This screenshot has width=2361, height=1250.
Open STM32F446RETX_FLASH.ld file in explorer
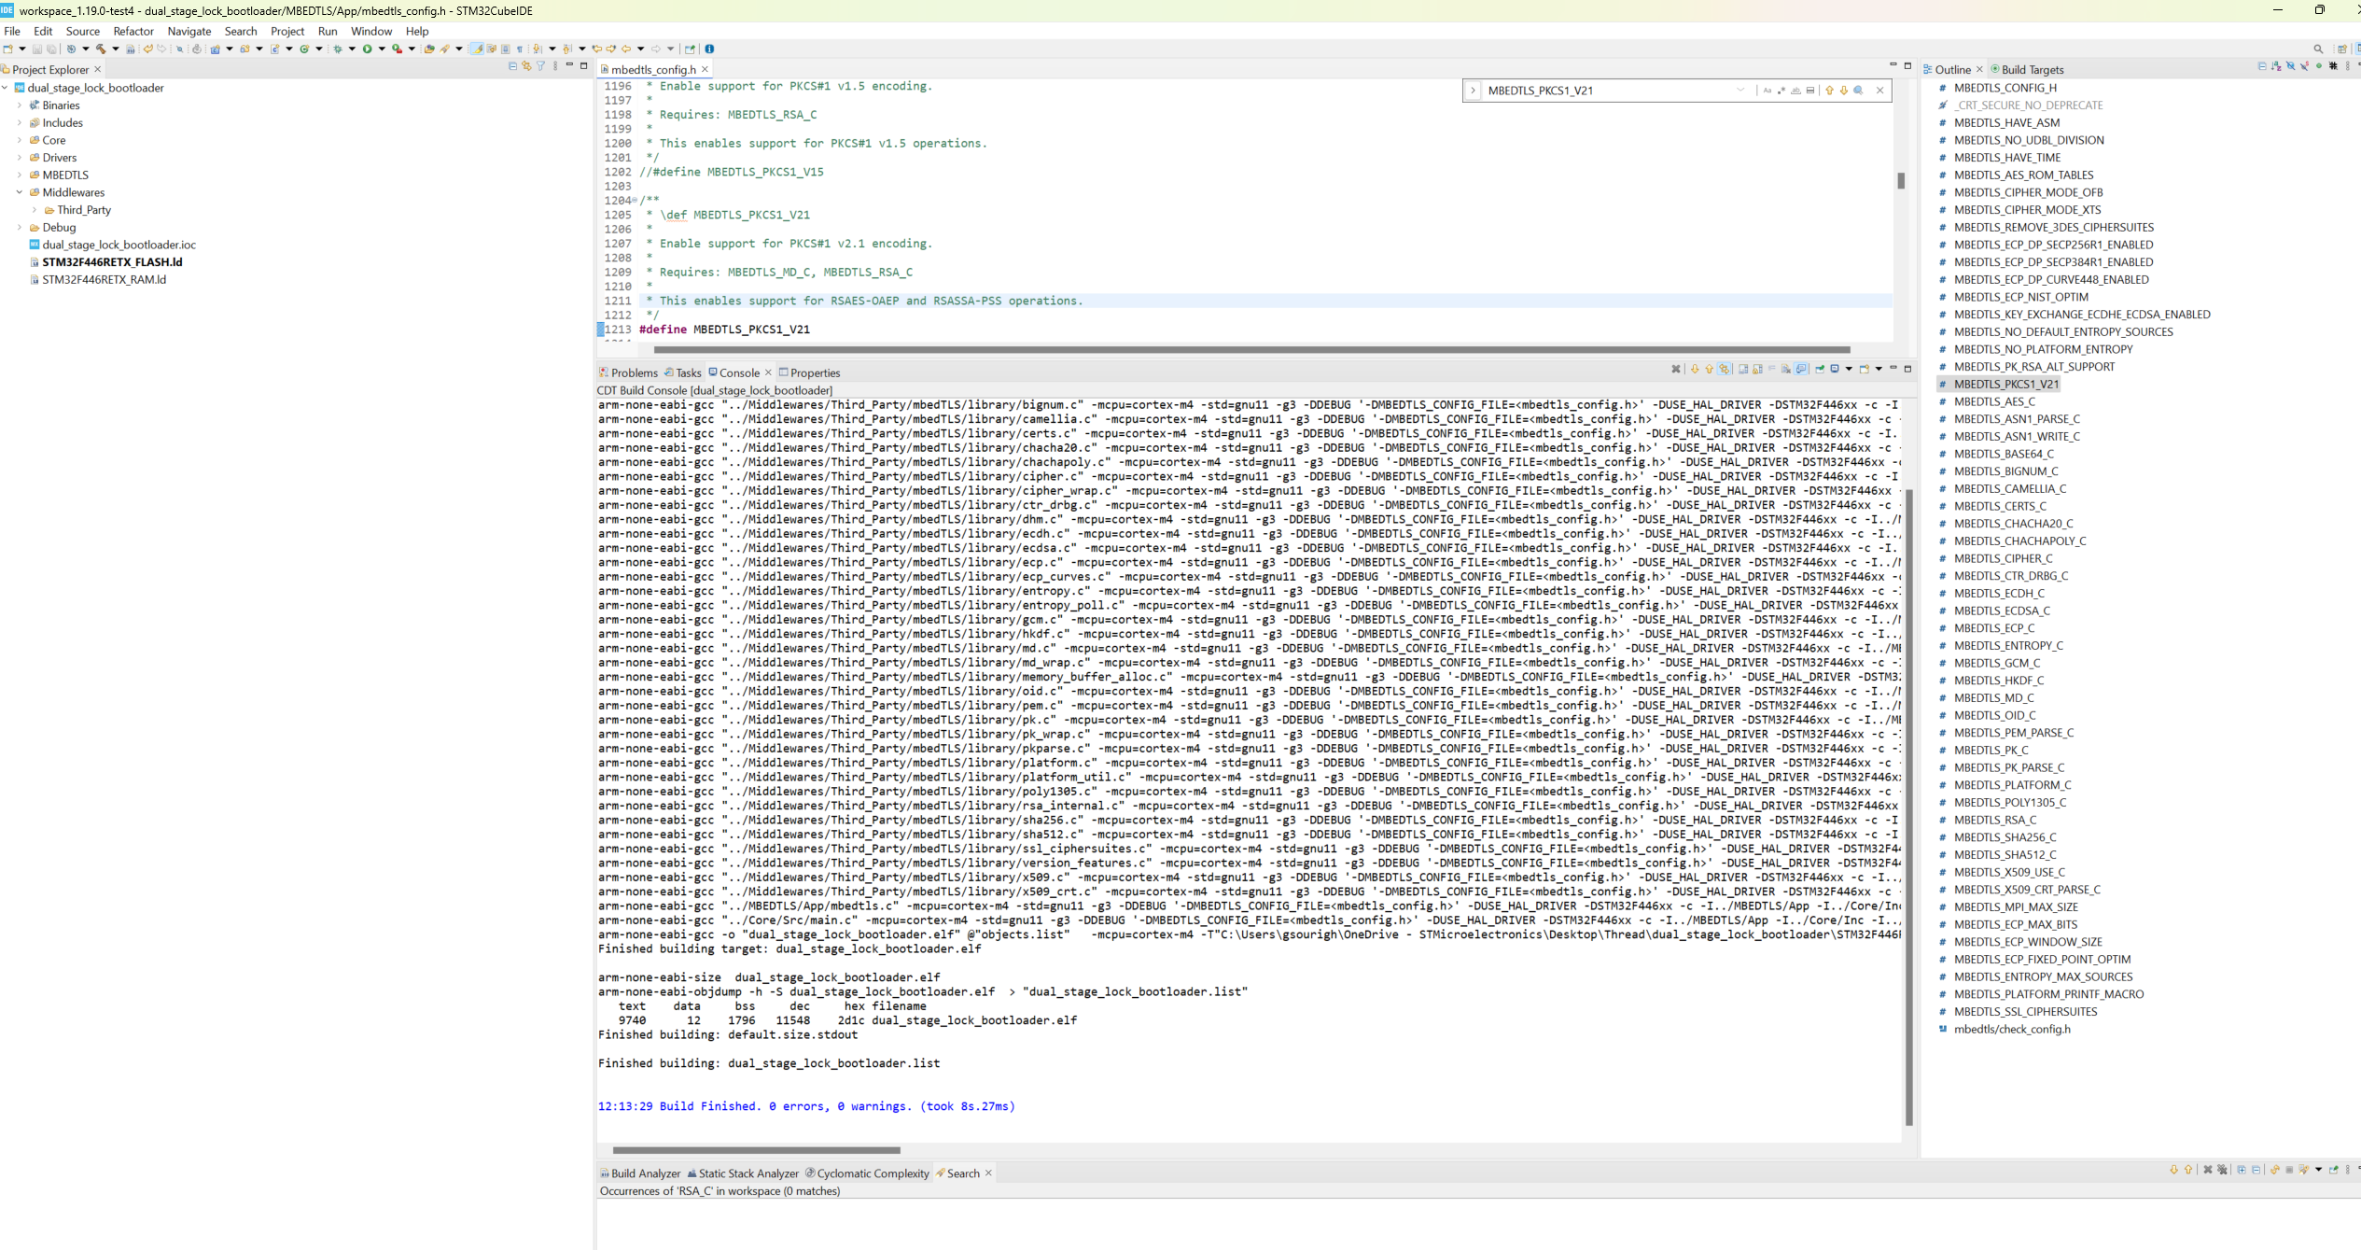[112, 262]
